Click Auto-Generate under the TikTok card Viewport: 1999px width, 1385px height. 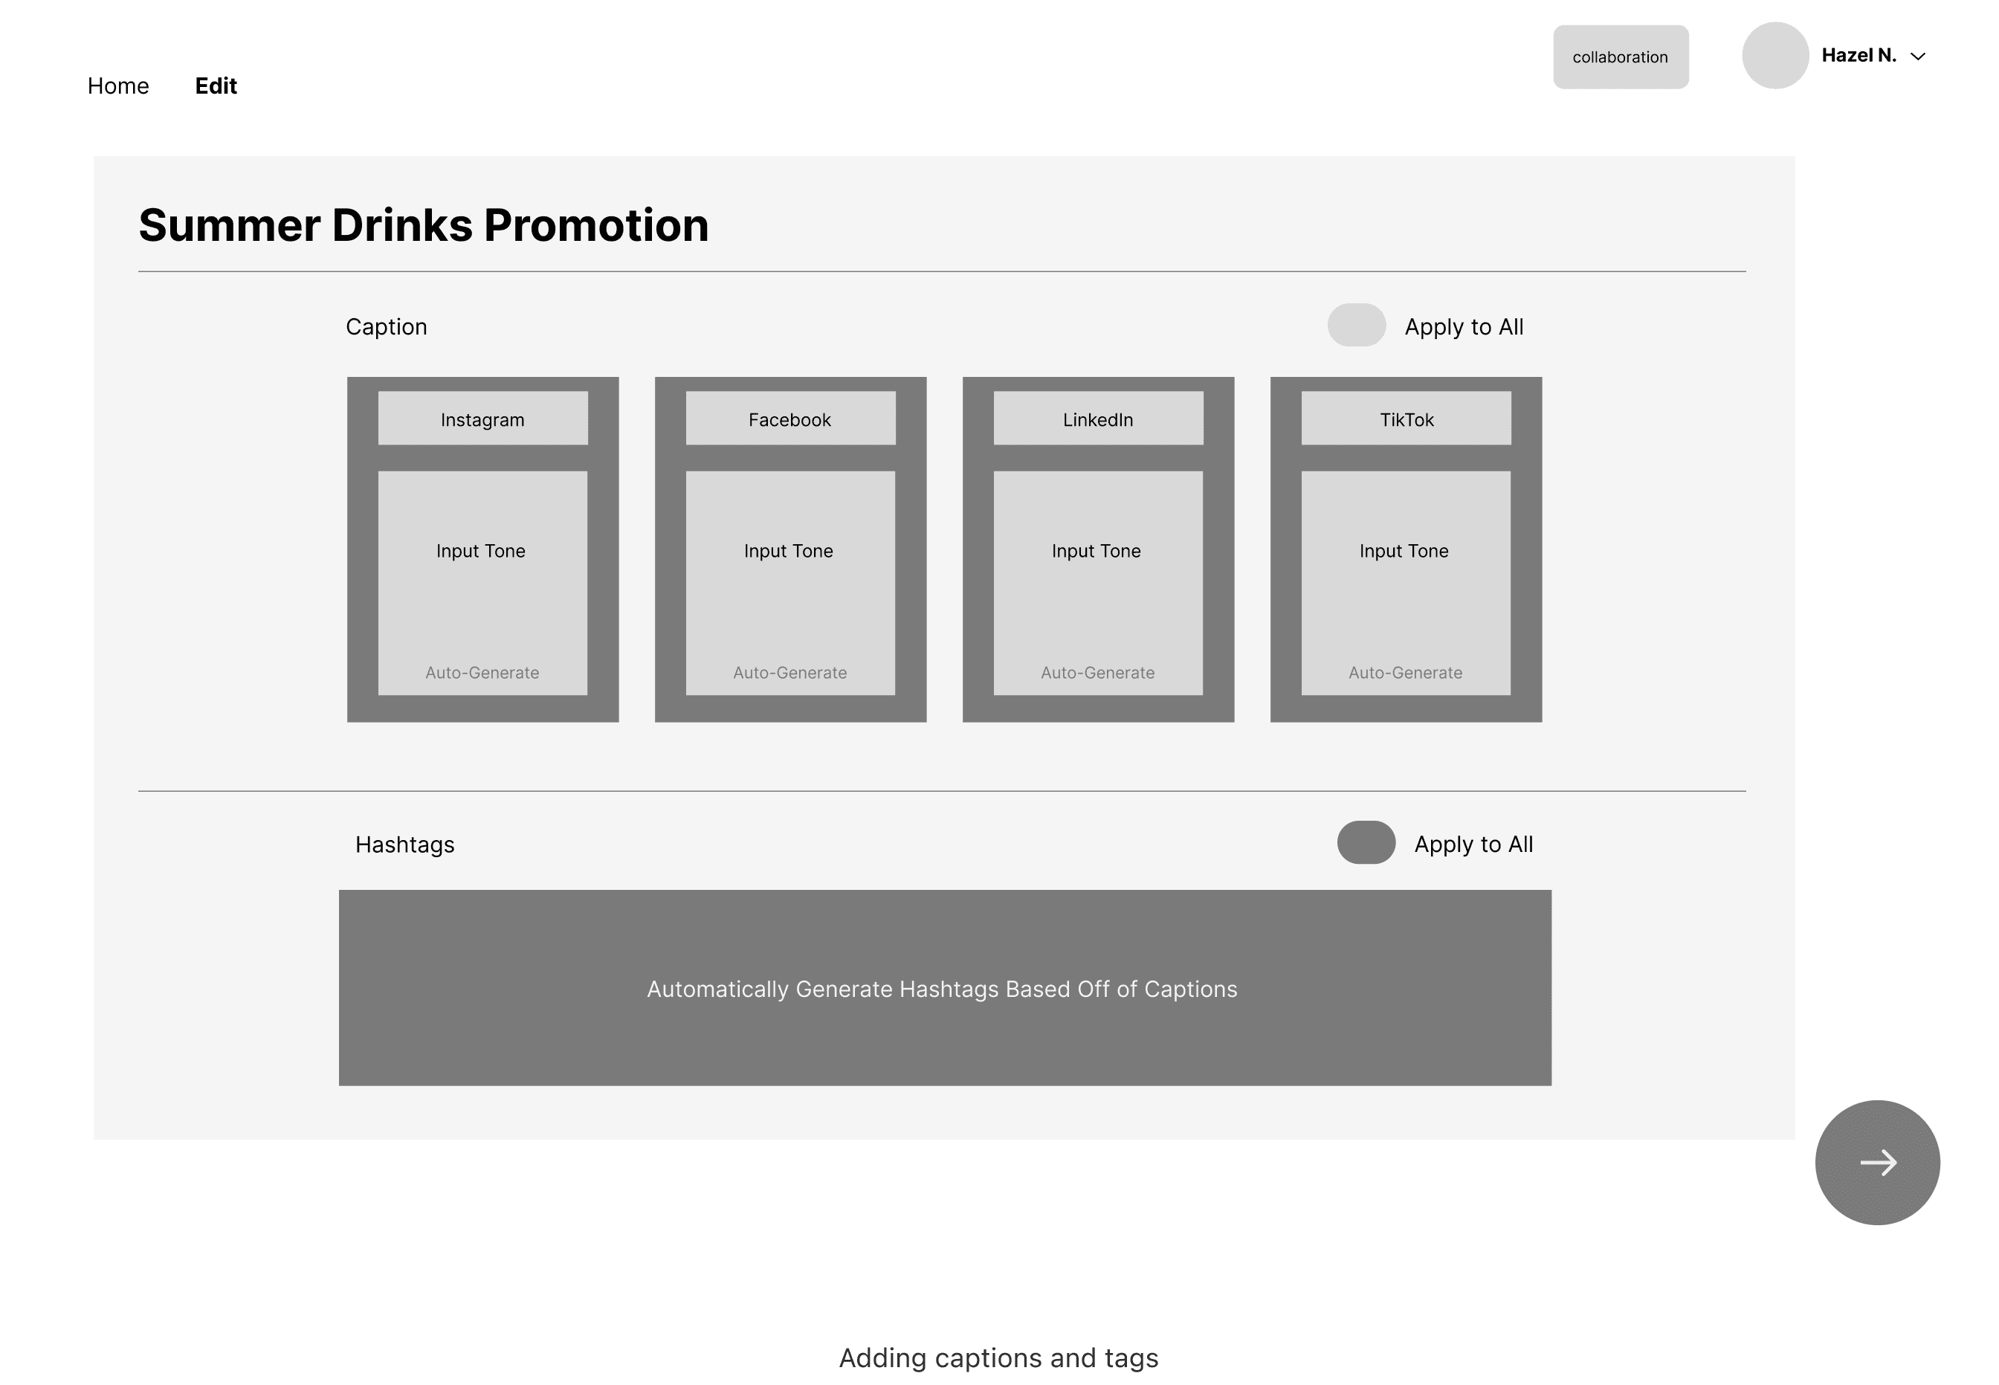coord(1406,673)
